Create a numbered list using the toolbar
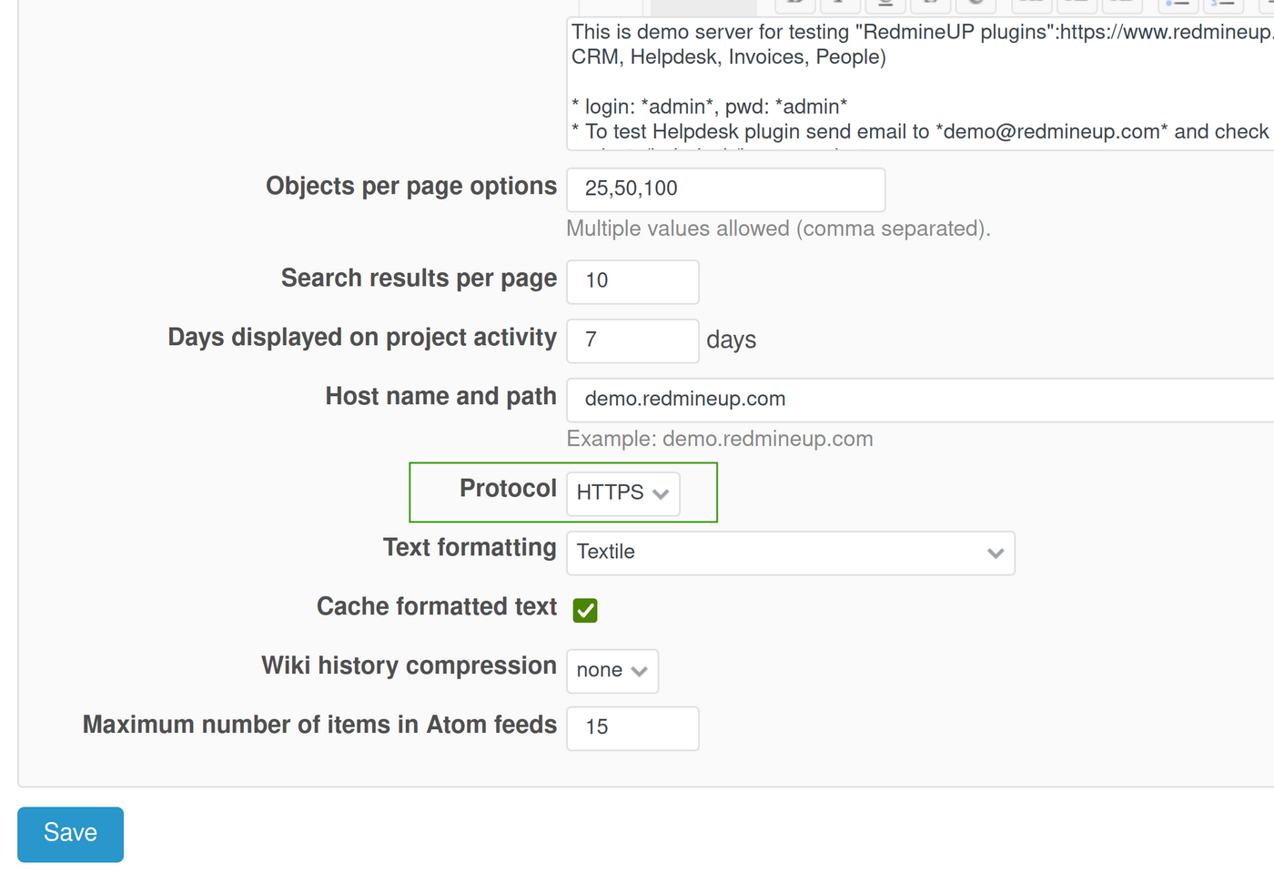This screenshot has height=873, width=1274. click(1223, 5)
